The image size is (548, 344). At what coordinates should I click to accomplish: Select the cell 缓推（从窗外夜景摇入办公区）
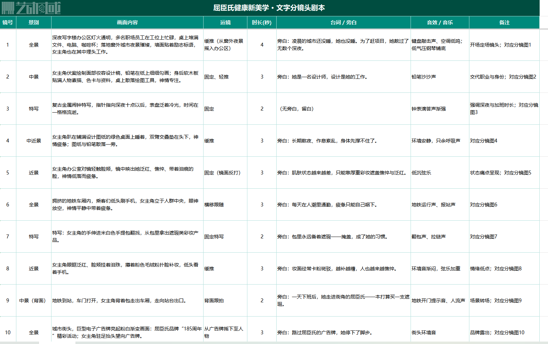[225, 45]
